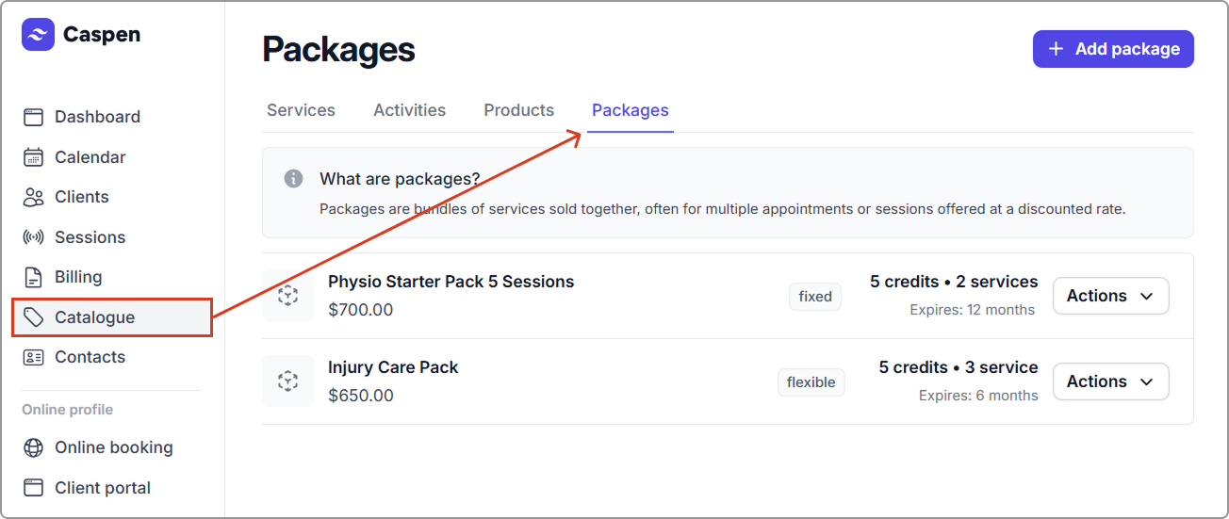
Task: Click the Contacts card icon
Action: tap(34, 357)
